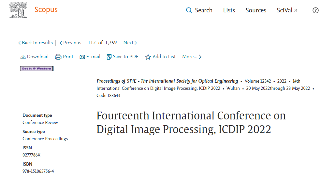Click the Download tray icon

coord(23,57)
